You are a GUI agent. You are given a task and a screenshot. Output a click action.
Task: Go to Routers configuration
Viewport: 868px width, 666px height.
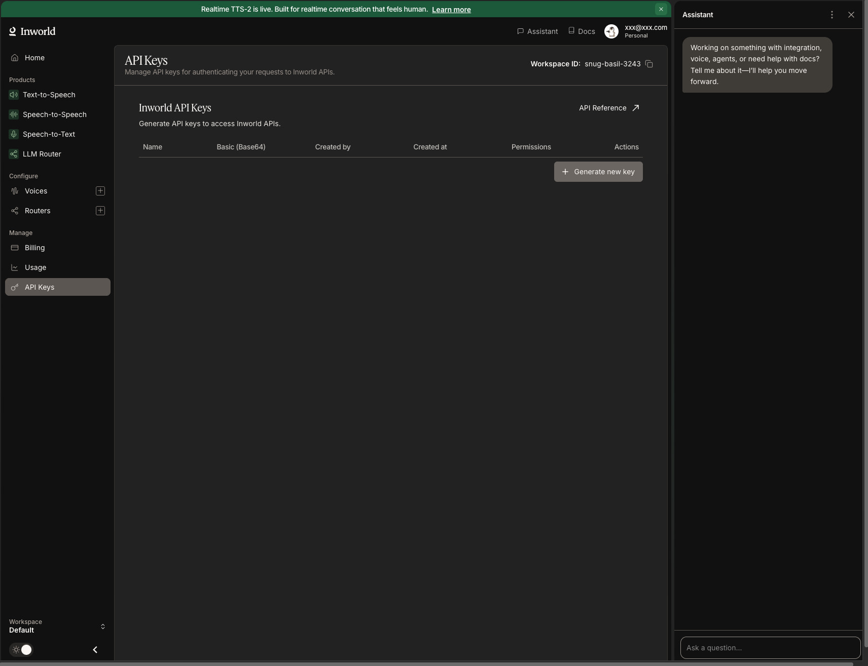point(38,211)
